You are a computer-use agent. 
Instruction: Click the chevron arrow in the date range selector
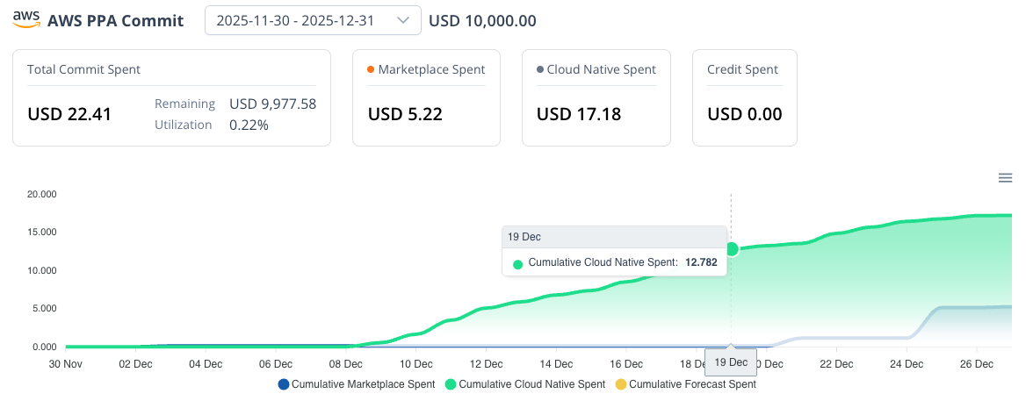pyautogui.click(x=403, y=20)
